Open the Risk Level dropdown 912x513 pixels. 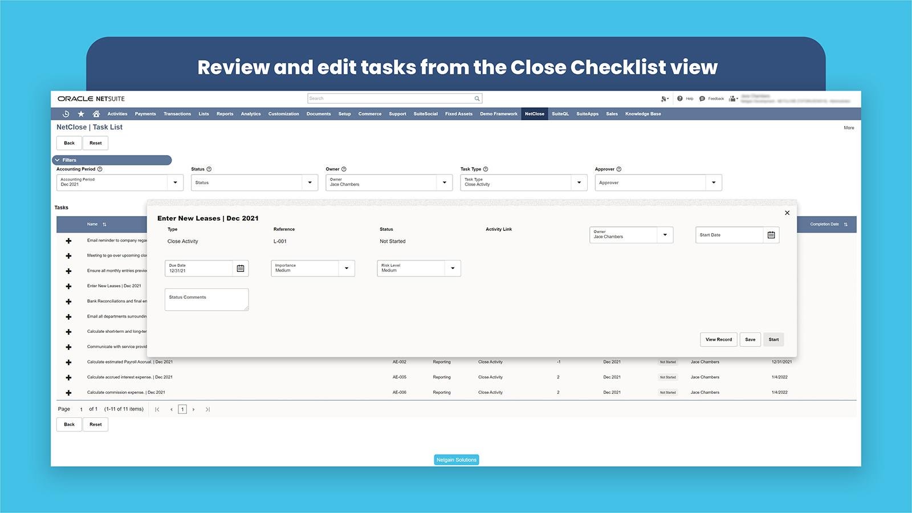pos(453,268)
